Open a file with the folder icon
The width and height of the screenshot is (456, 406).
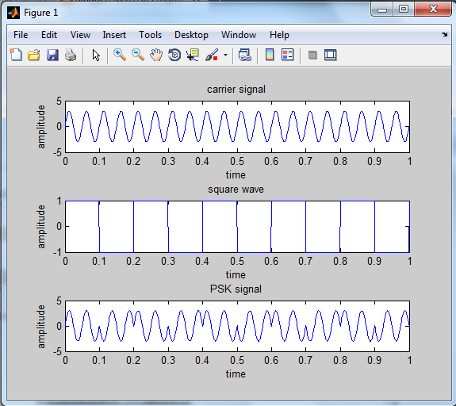34,55
